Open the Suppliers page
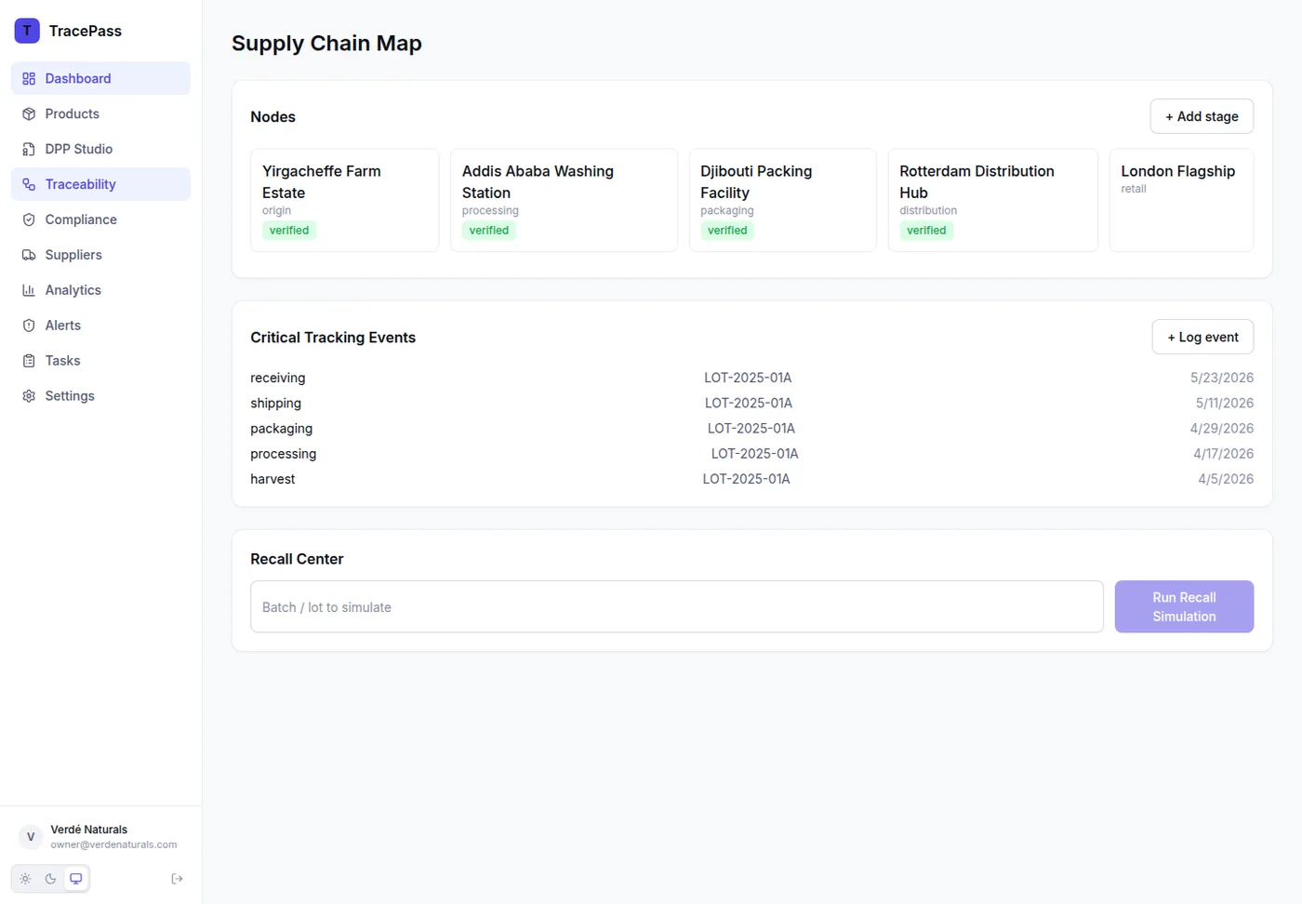Viewport: 1302px width, 904px height. click(100, 256)
